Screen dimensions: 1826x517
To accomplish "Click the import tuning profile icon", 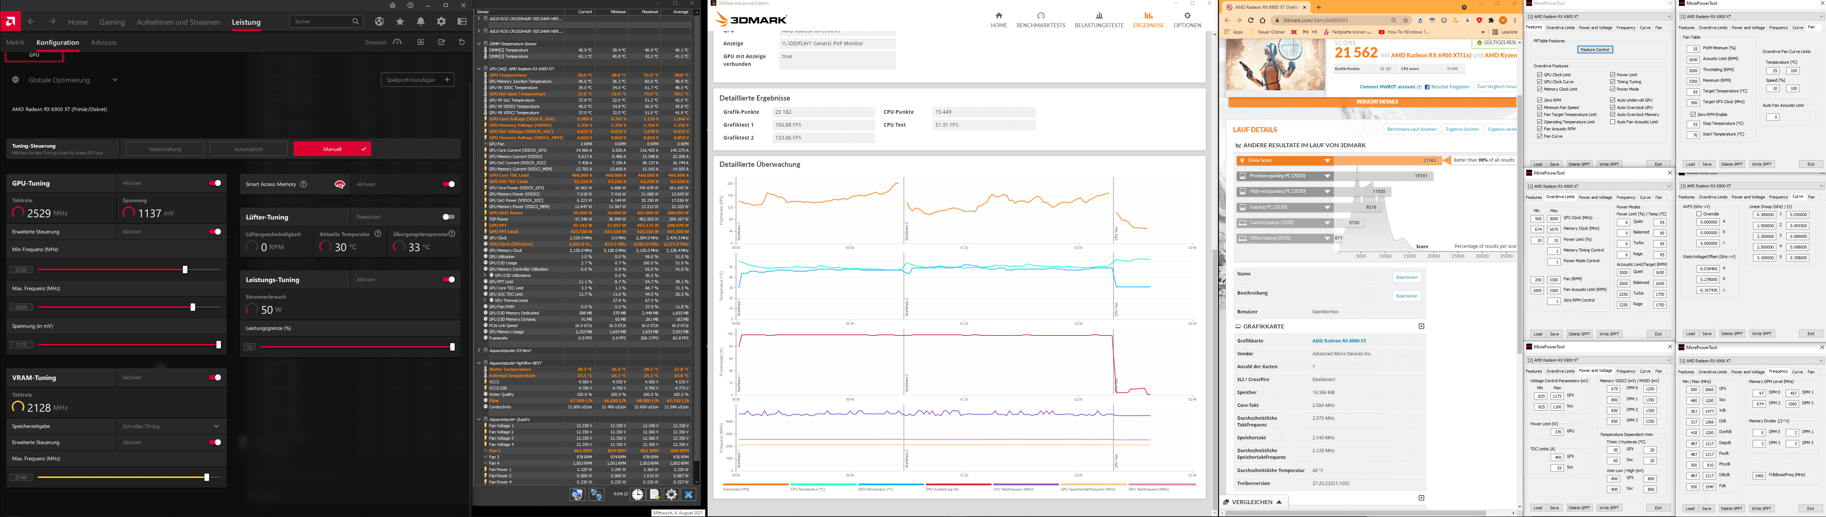I will coord(421,42).
